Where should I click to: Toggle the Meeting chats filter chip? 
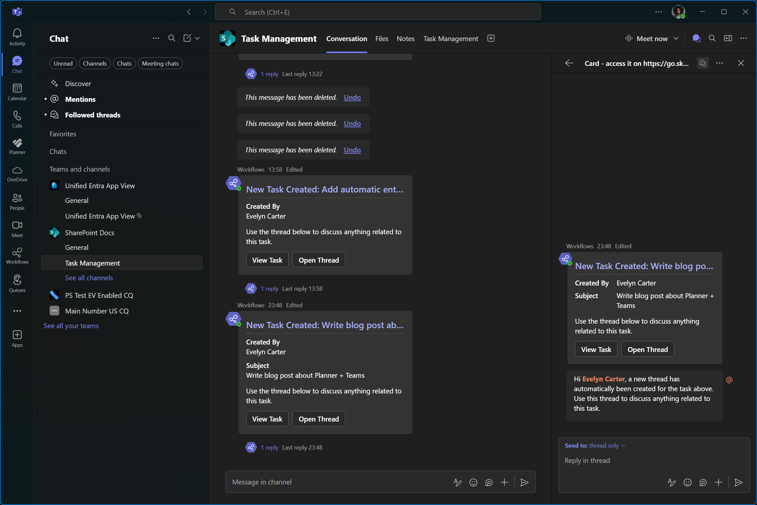pyautogui.click(x=160, y=63)
